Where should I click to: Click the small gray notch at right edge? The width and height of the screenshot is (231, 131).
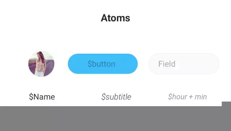tap(226, 104)
